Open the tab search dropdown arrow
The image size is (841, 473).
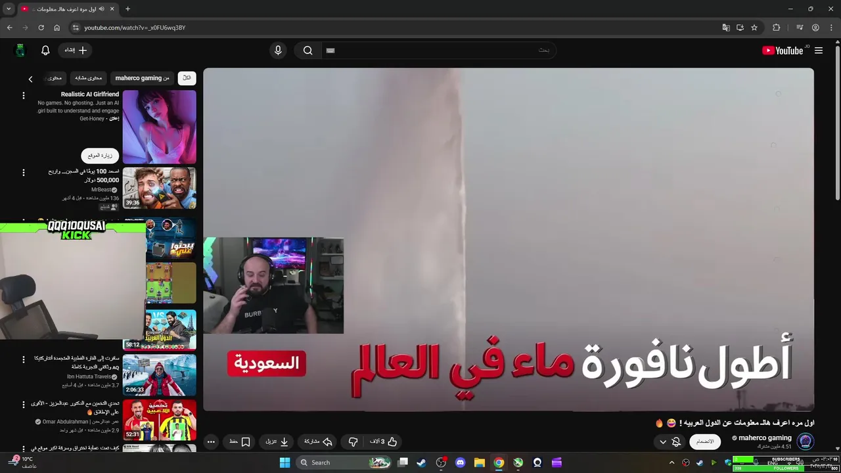9,9
